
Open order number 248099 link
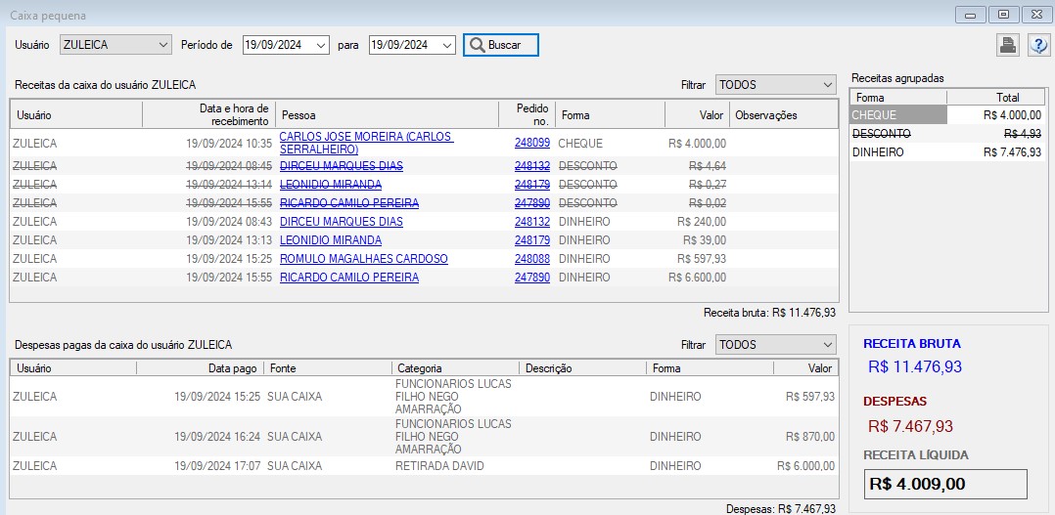pos(532,143)
